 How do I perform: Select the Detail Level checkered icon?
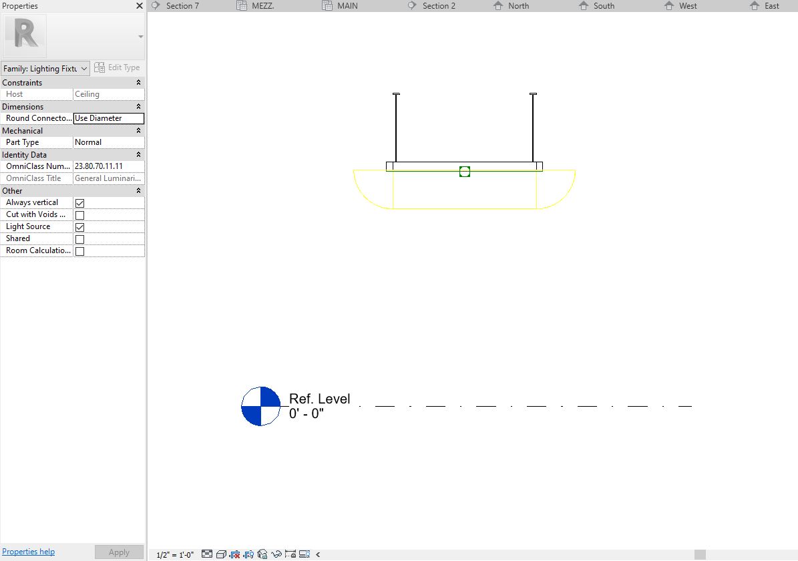[207, 554]
